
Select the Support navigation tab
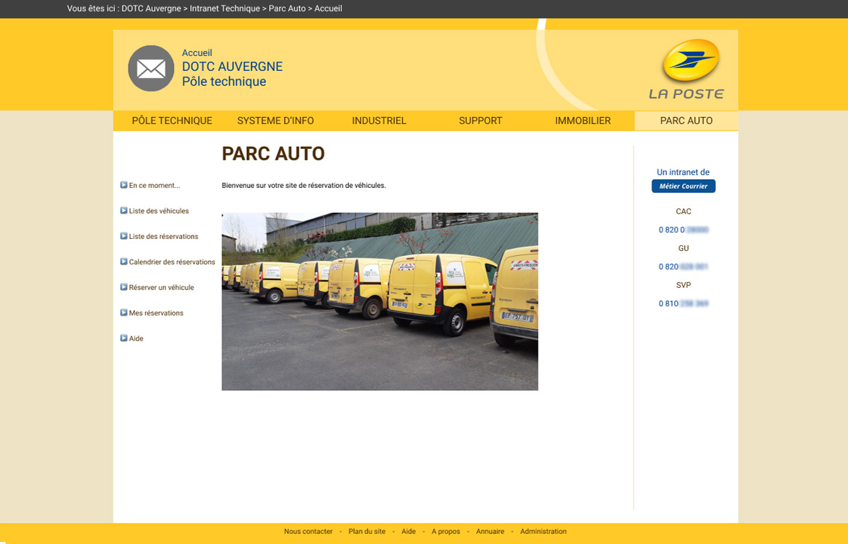pyautogui.click(x=480, y=121)
